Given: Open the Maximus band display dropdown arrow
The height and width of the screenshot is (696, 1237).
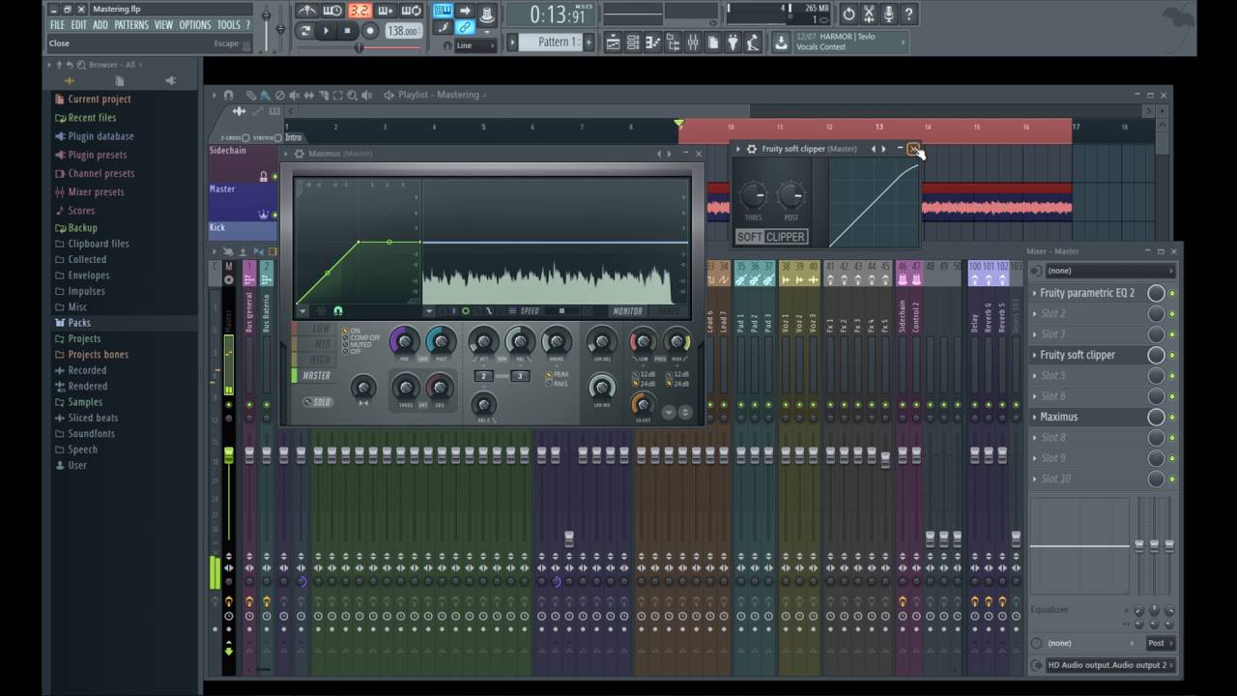Looking at the screenshot, I should click(x=429, y=312).
